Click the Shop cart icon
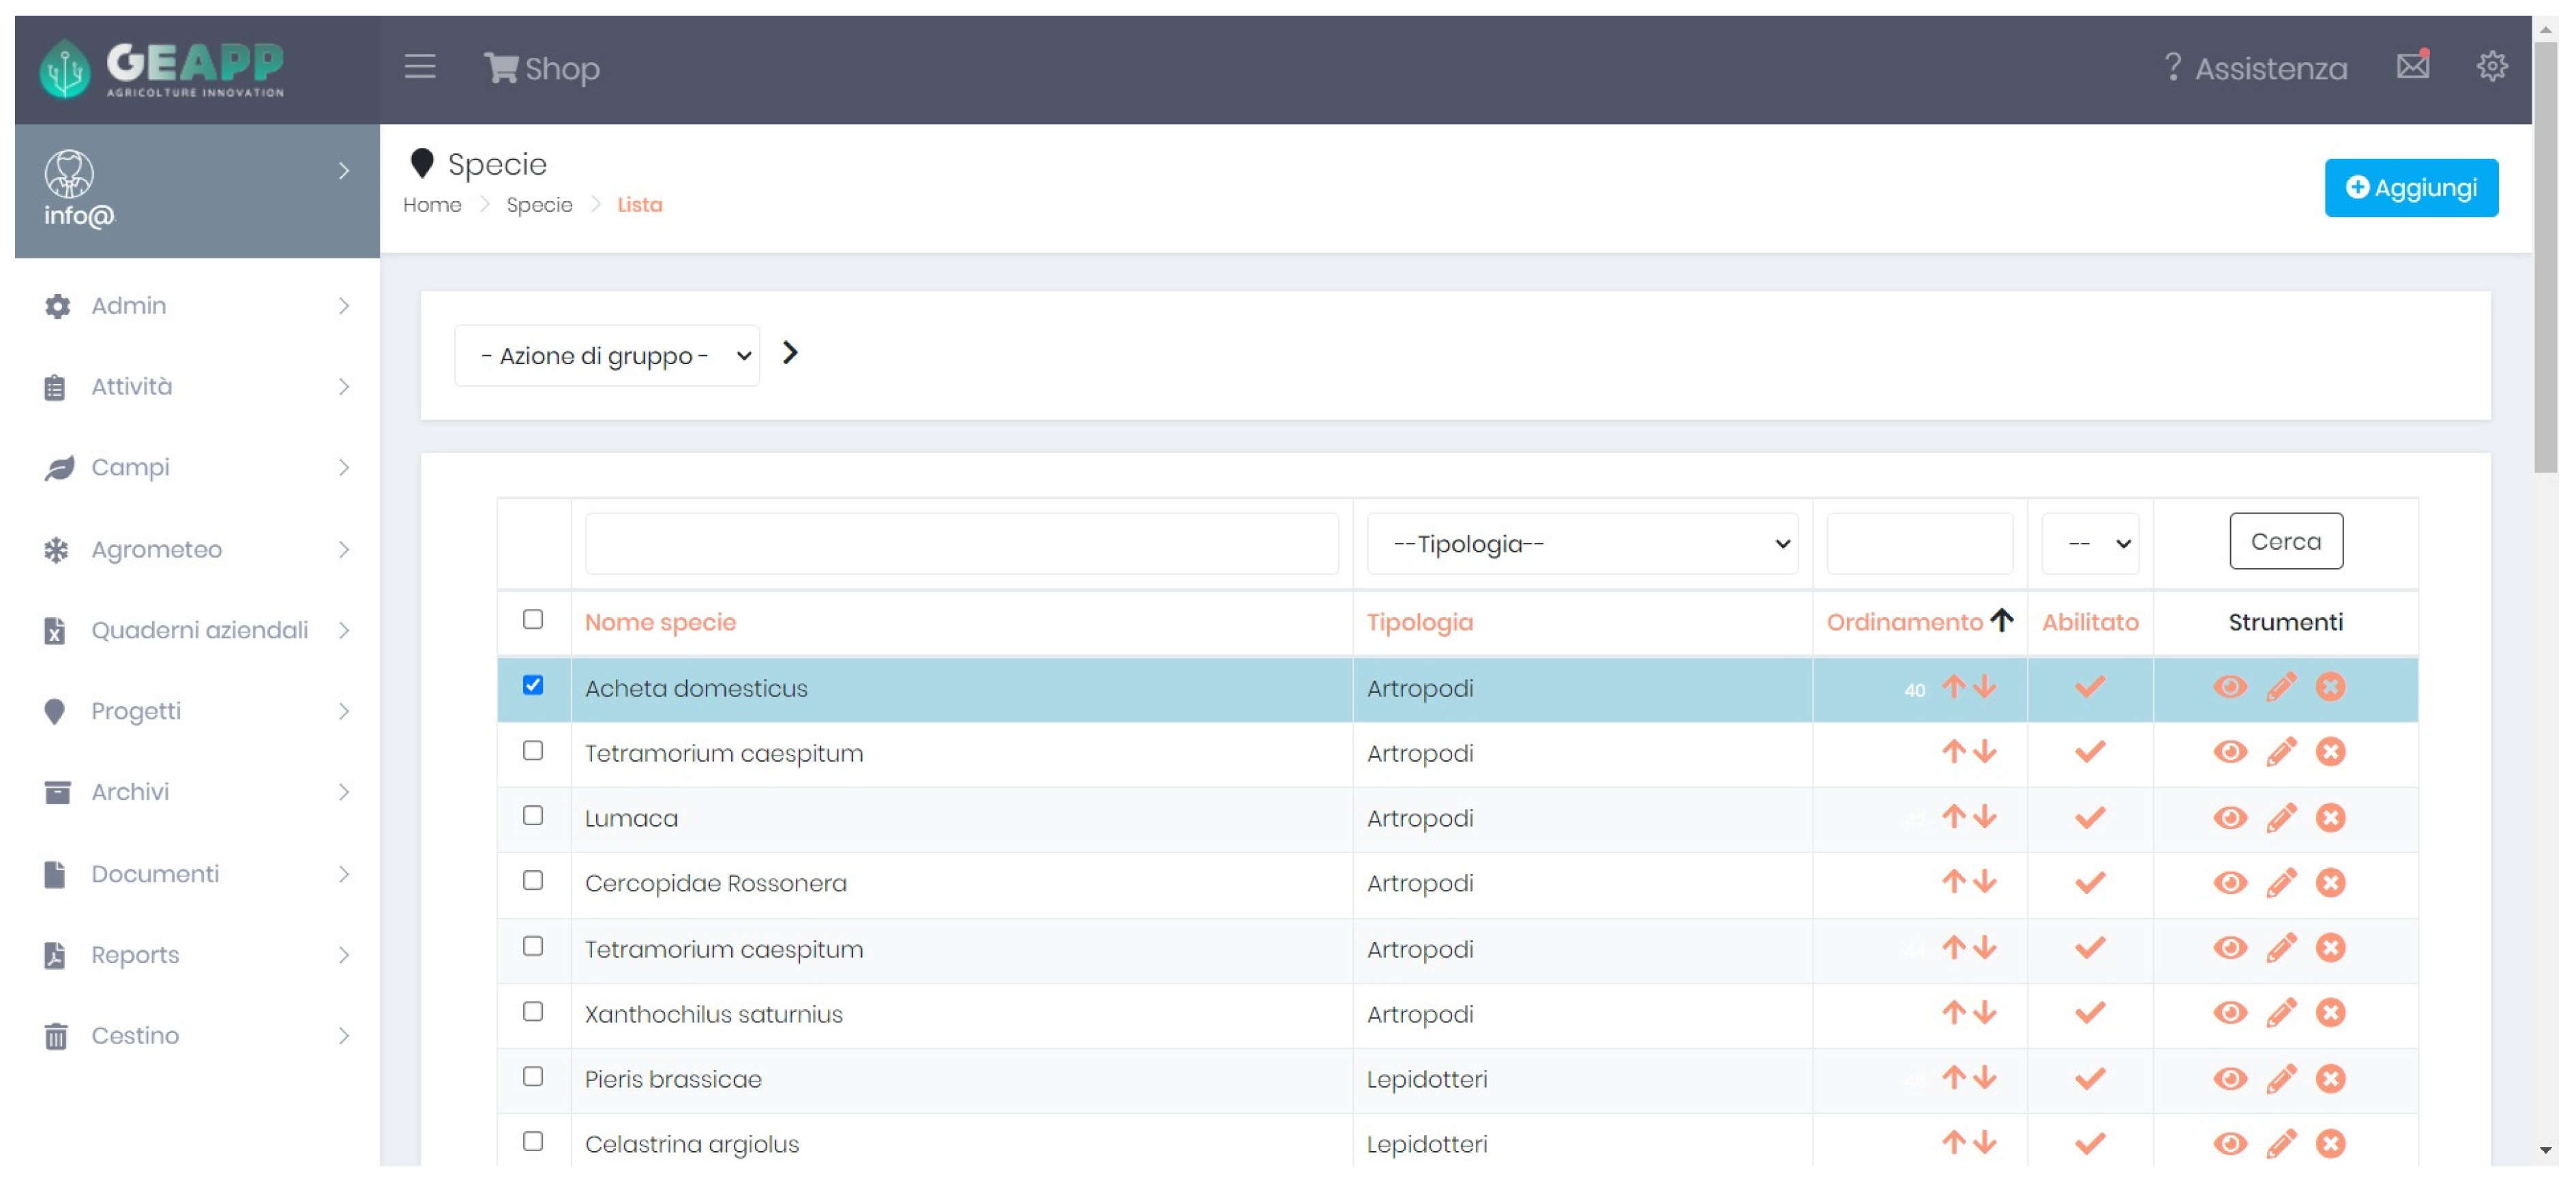This screenshot has width=2576, height=1190. click(x=500, y=68)
